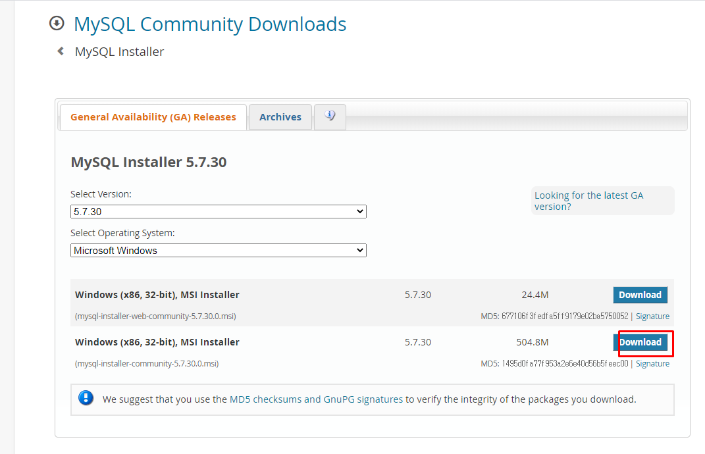Click filename mysql-installer-web-community-5.7.30.0.msi
This screenshot has width=705, height=454.
point(155,316)
